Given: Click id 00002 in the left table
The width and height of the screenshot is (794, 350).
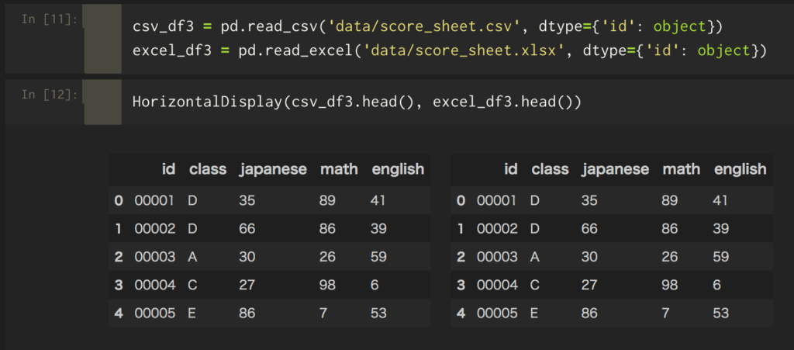Looking at the screenshot, I should click(x=155, y=229).
